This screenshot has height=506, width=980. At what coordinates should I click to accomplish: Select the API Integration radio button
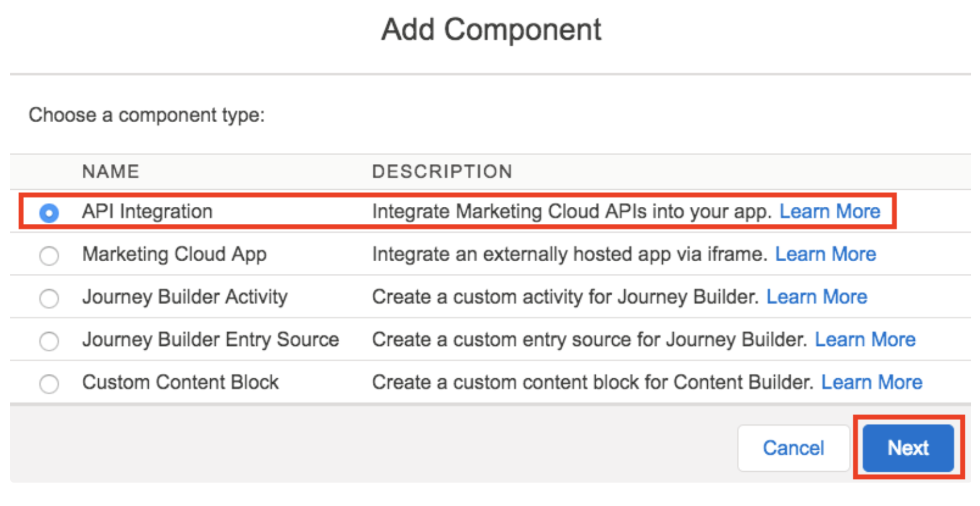(x=49, y=213)
